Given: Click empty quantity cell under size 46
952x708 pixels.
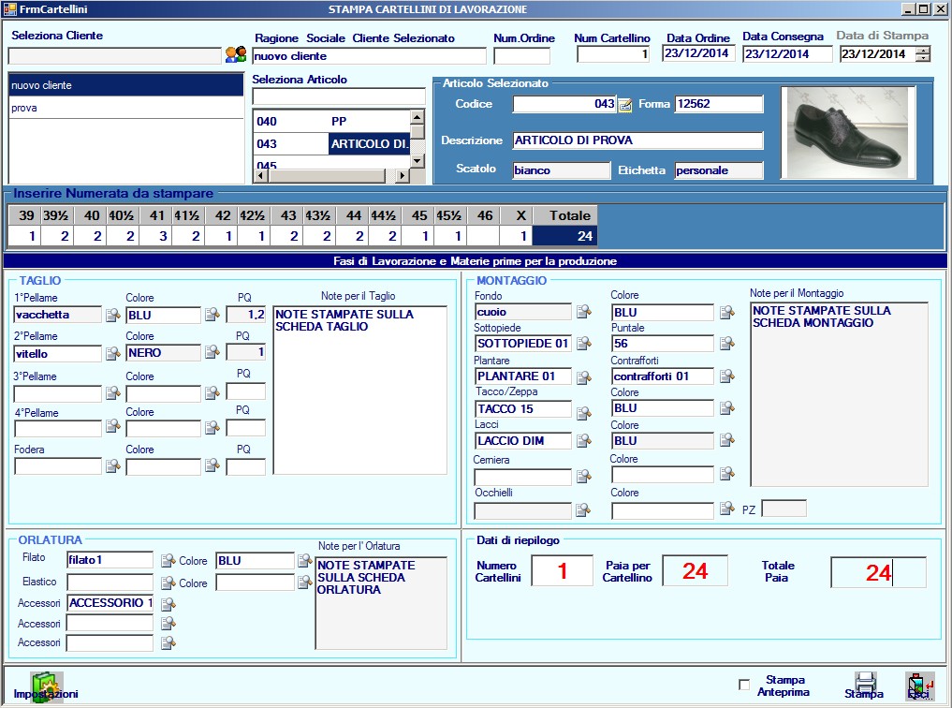Looking at the screenshot, I should tap(484, 236).
